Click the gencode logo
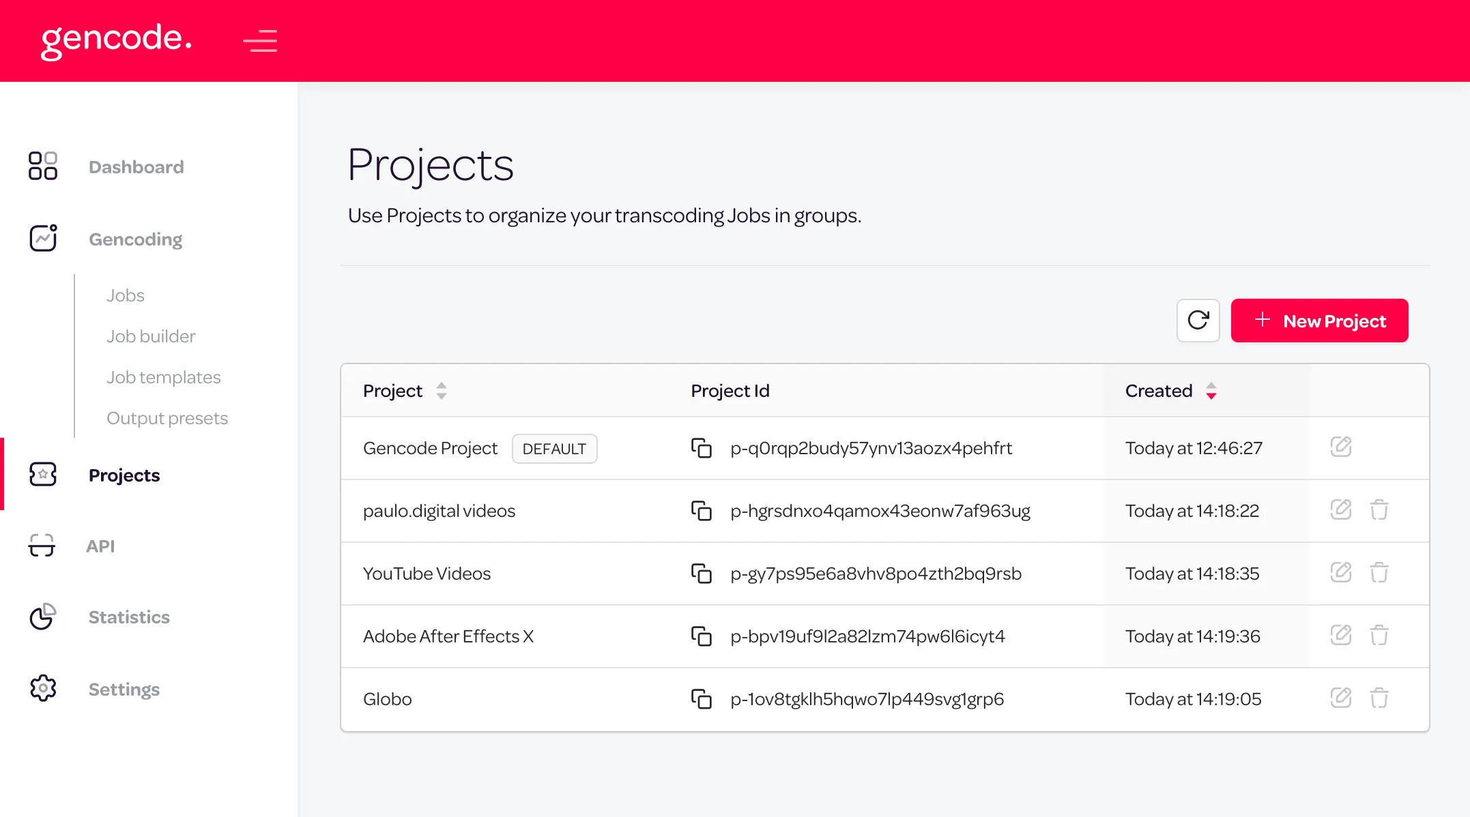 pyautogui.click(x=116, y=40)
